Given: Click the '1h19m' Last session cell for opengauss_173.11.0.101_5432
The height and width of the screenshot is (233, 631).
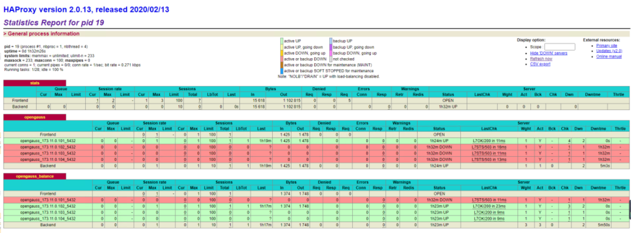Looking at the screenshot, I should click(x=261, y=141).
